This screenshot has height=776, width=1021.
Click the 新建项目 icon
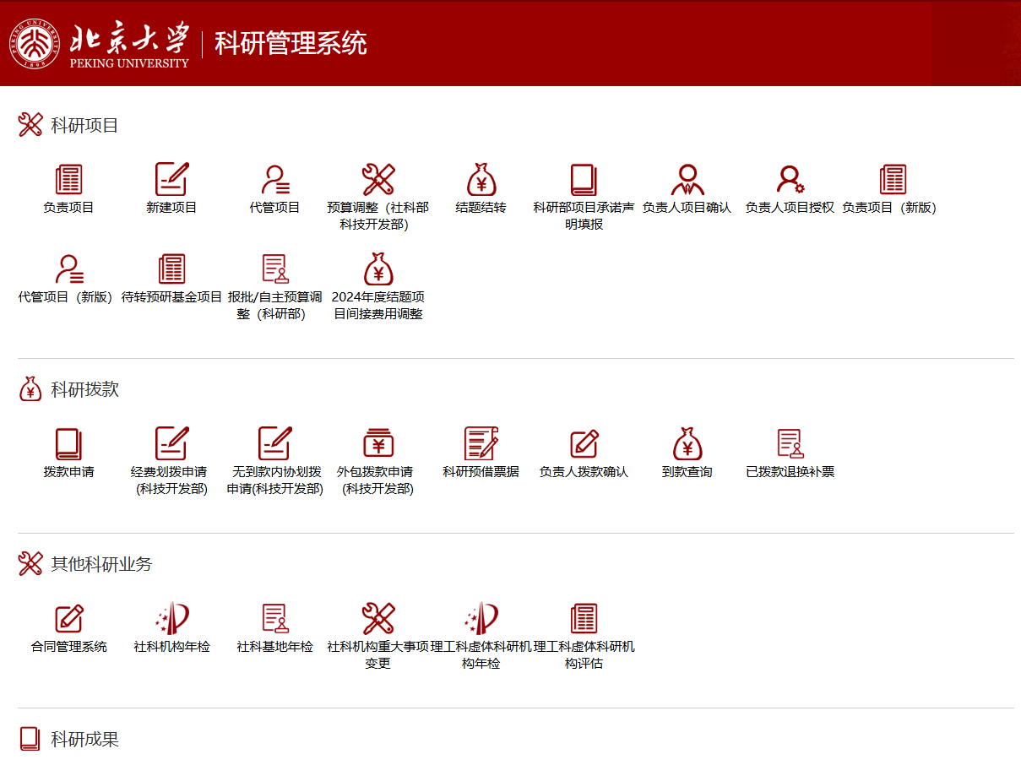click(x=171, y=180)
